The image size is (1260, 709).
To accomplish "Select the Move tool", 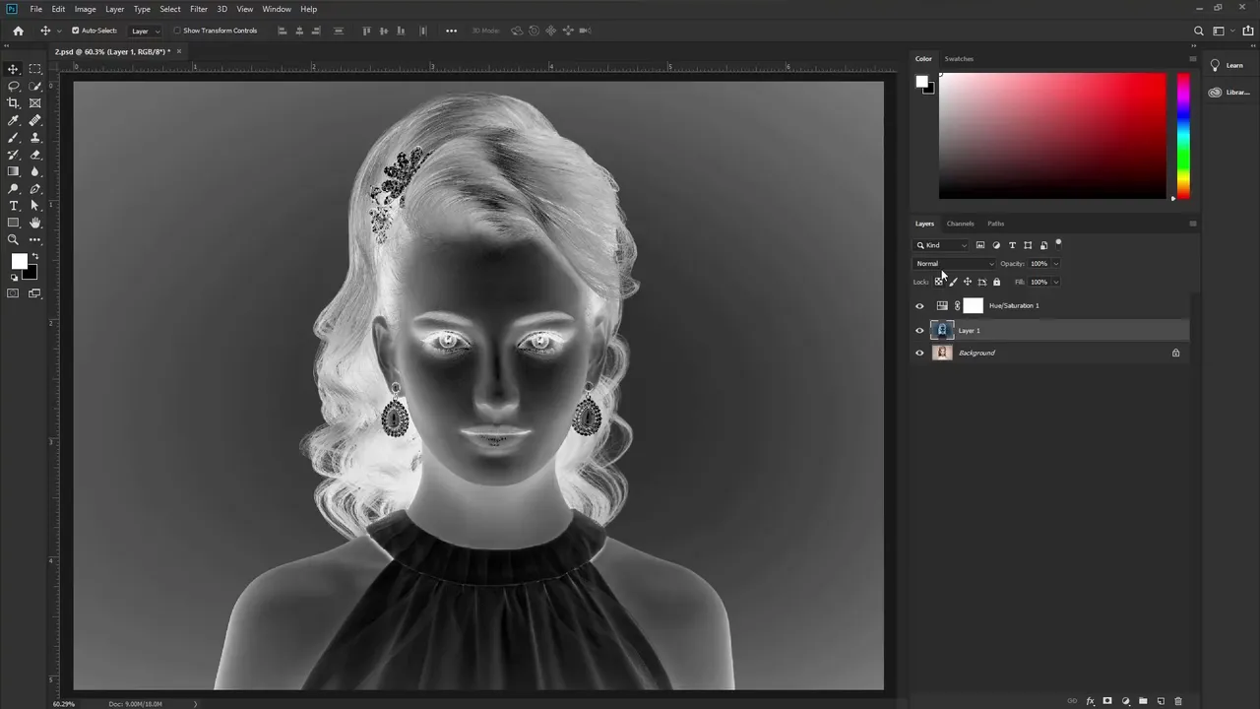I will tap(14, 69).
